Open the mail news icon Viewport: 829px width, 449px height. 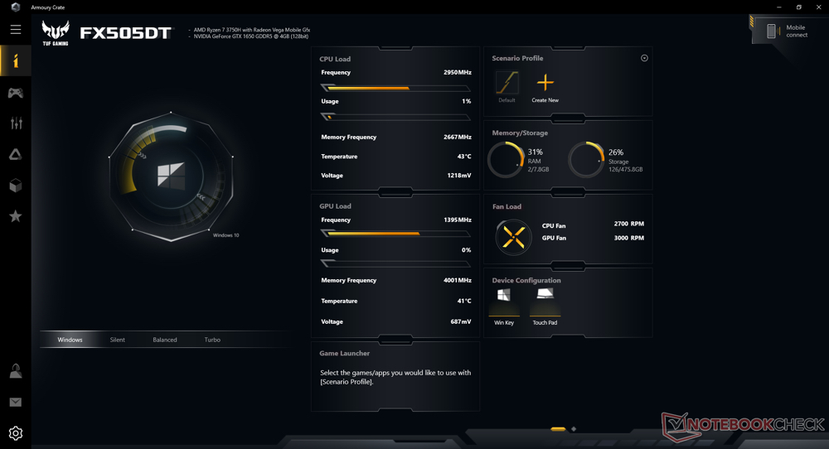coord(15,402)
